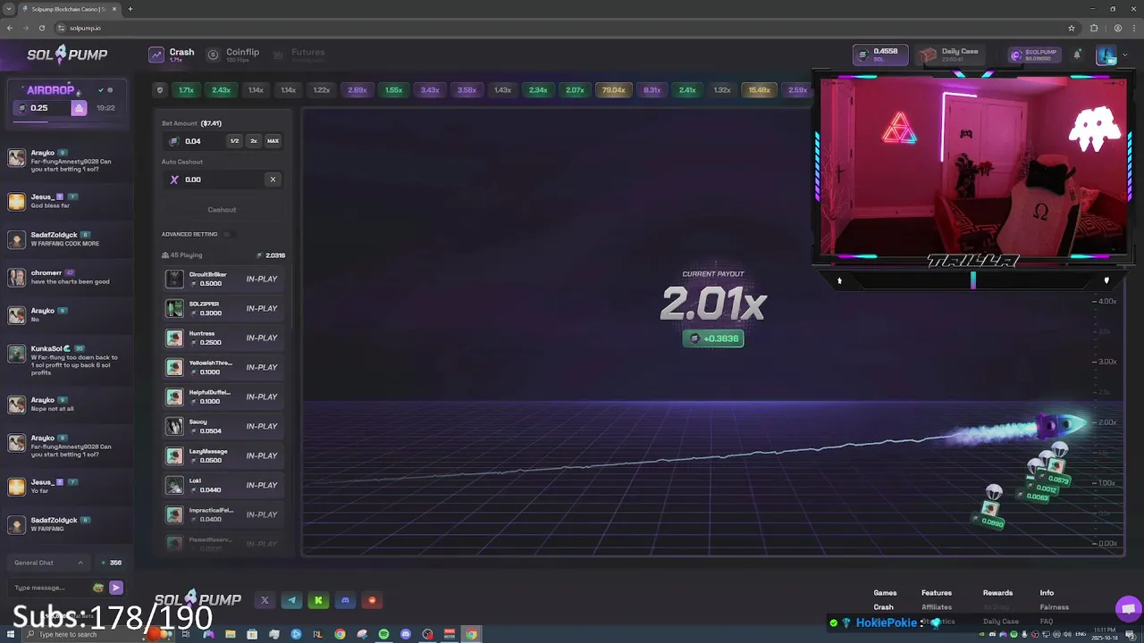Click Arayko's avatar in top chat message

[x=17, y=158]
